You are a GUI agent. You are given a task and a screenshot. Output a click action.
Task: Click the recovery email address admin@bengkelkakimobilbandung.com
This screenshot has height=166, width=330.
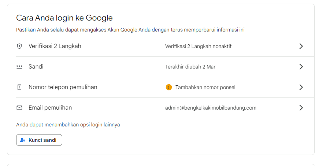[211, 108]
